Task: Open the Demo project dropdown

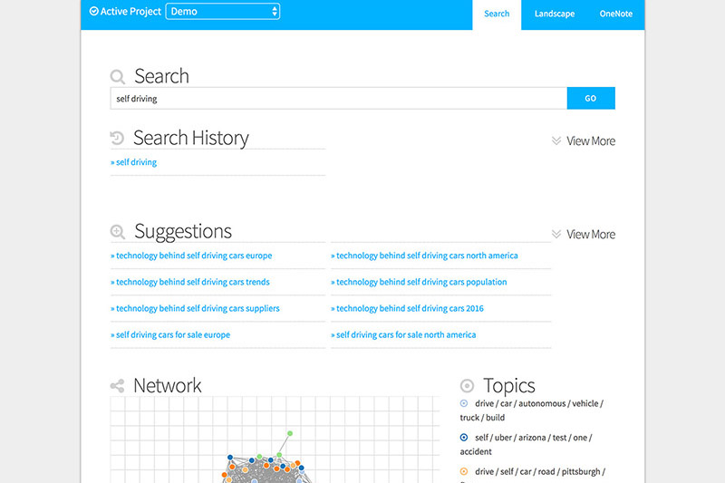Action: pyautogui.click(x=223, y=12)
